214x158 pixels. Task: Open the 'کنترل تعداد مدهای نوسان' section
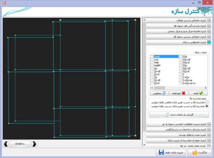pos(179,135)
